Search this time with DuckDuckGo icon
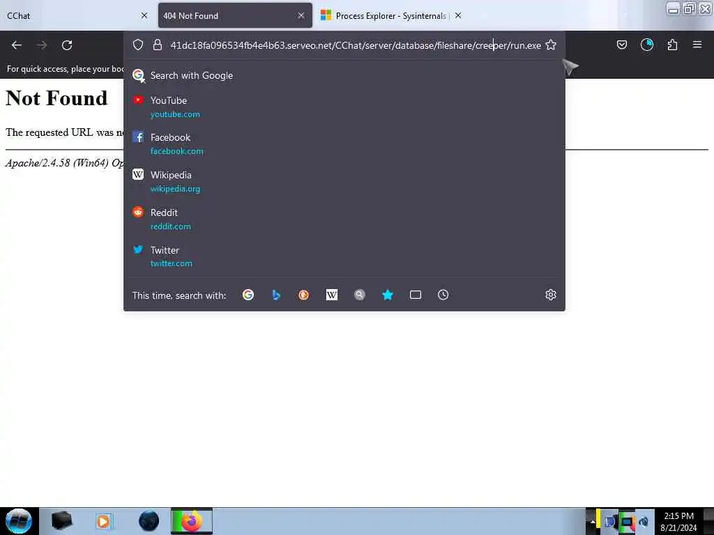This screenshot has width=714, height=535. point(304,295)
